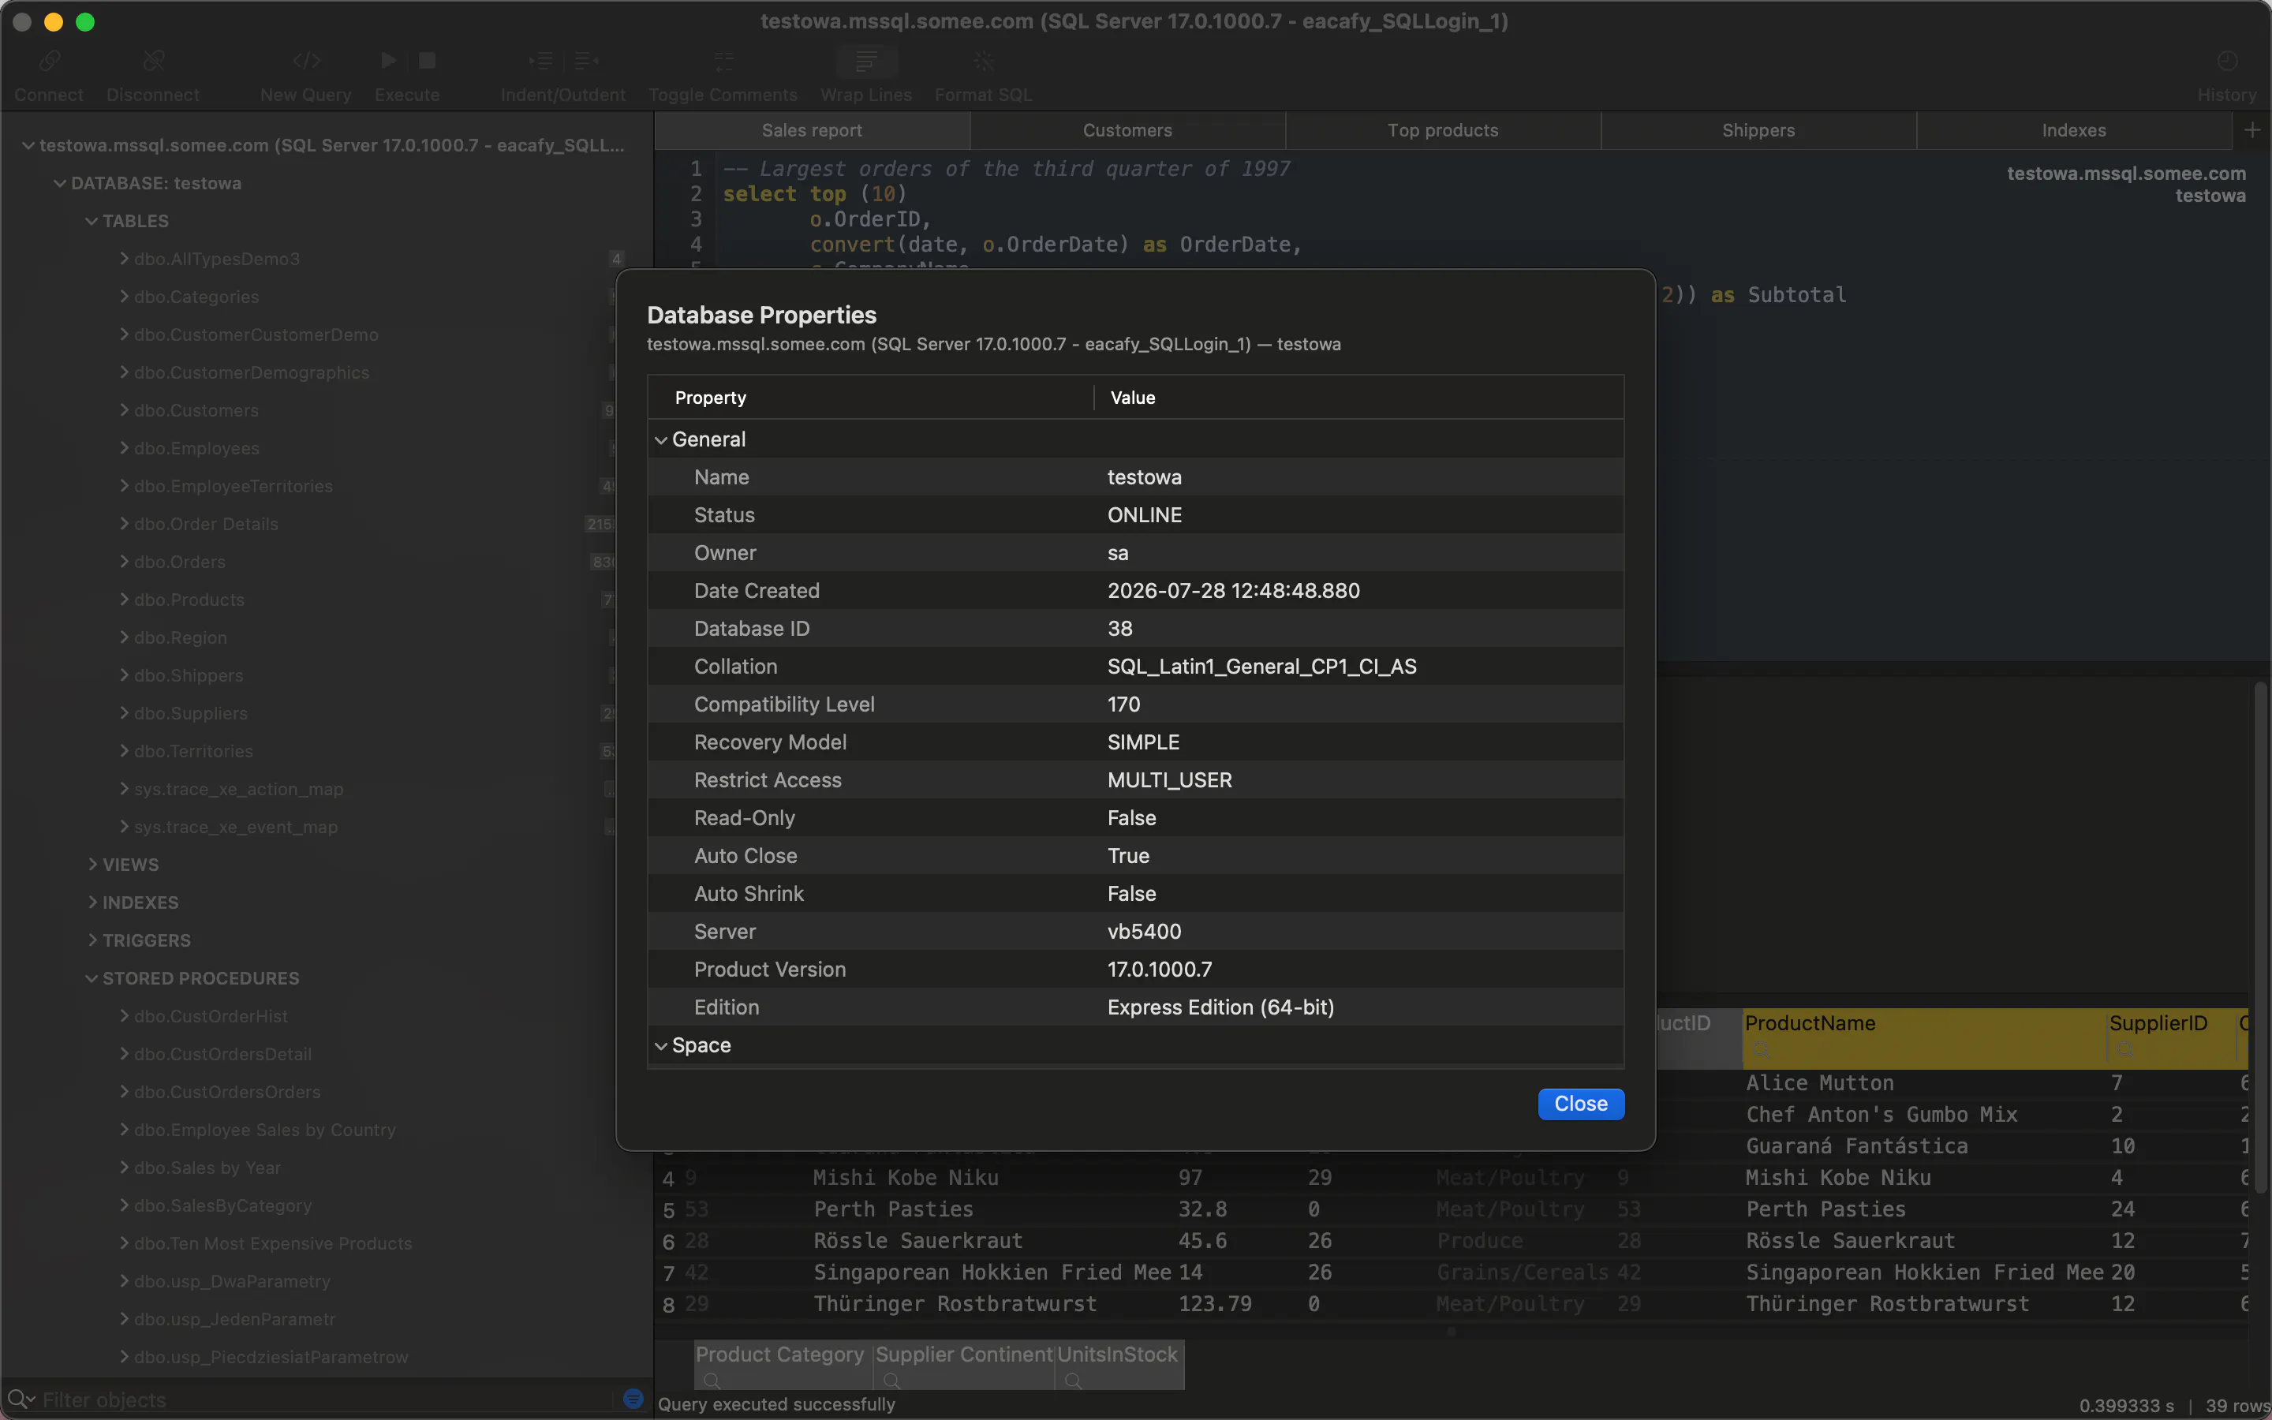
Task: Select dbo.CustOrderHist procedure
Action: tap(211, 1016)
